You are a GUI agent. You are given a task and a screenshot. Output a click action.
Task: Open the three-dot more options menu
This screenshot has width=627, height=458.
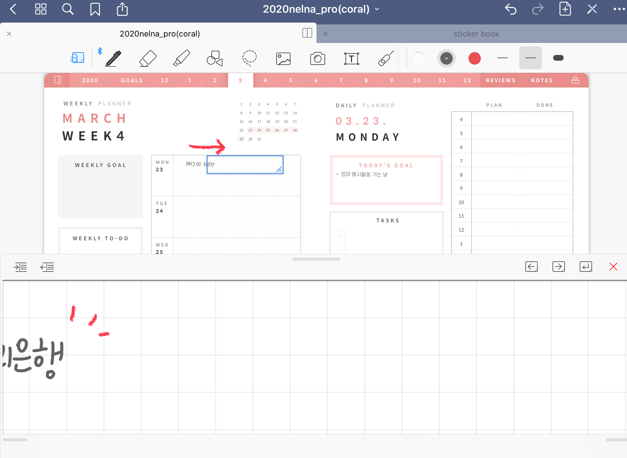click(x=619, y=9)
